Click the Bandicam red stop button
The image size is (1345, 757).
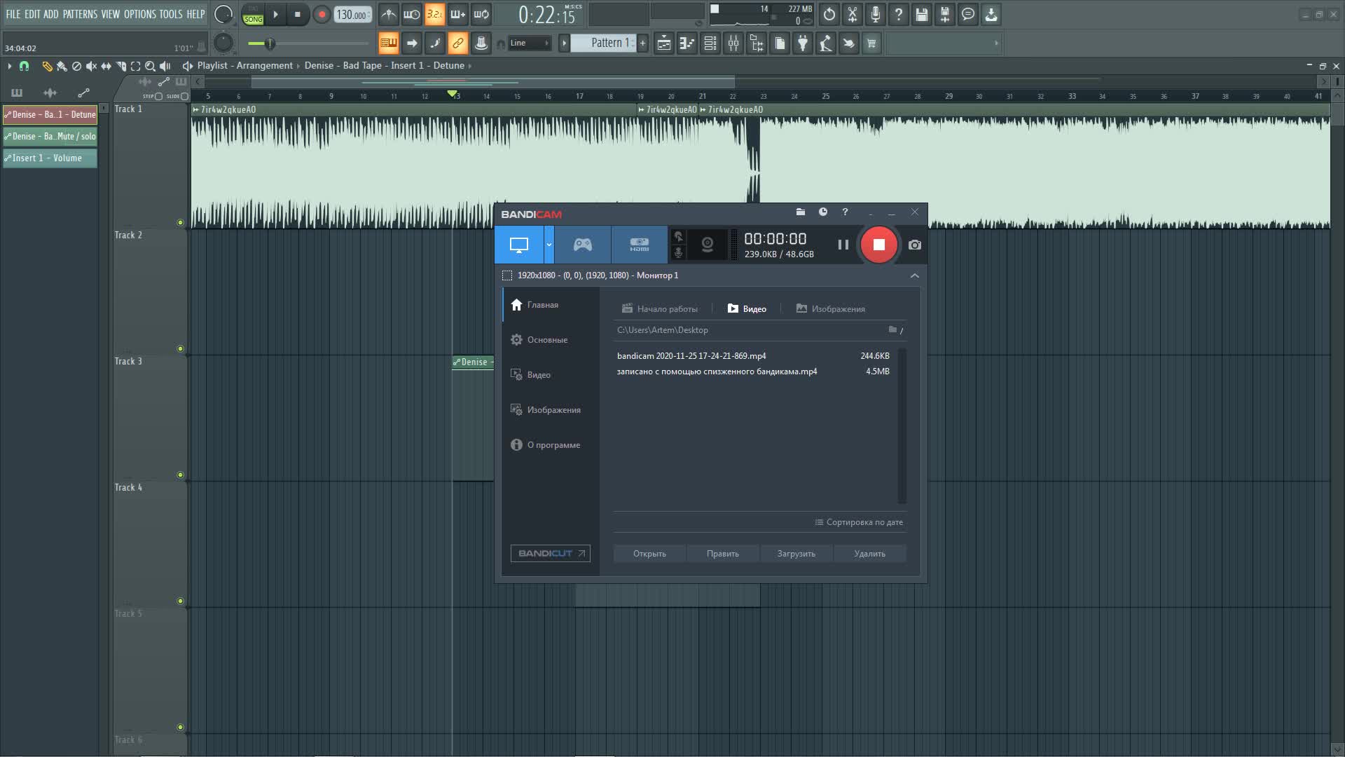[x=878, y=245]
